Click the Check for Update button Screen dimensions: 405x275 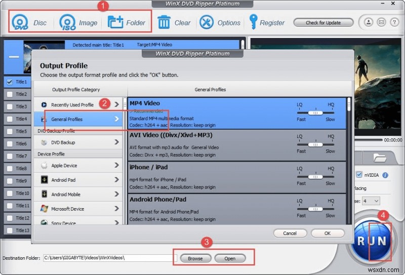[323, 22]
